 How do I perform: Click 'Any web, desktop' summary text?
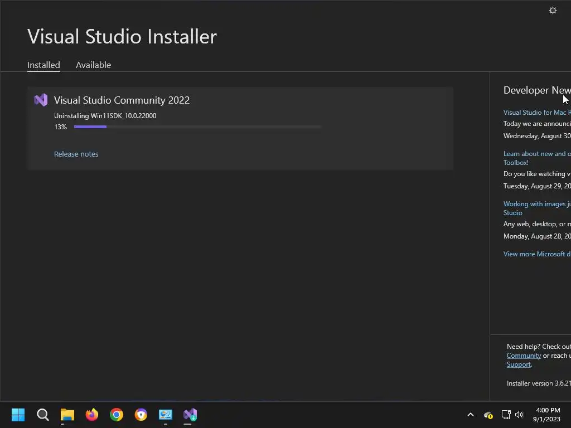pos(537,224)
